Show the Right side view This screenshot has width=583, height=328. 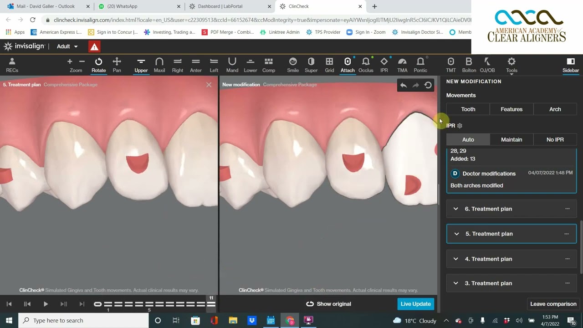point(178,65)
